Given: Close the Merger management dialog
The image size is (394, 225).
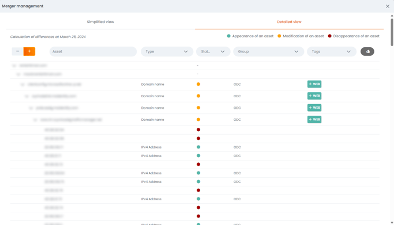Looking at the screenshot, I should [388, 6].
